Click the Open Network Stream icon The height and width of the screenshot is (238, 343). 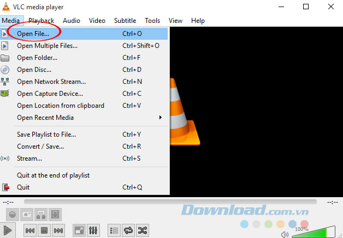pos(5,82)
